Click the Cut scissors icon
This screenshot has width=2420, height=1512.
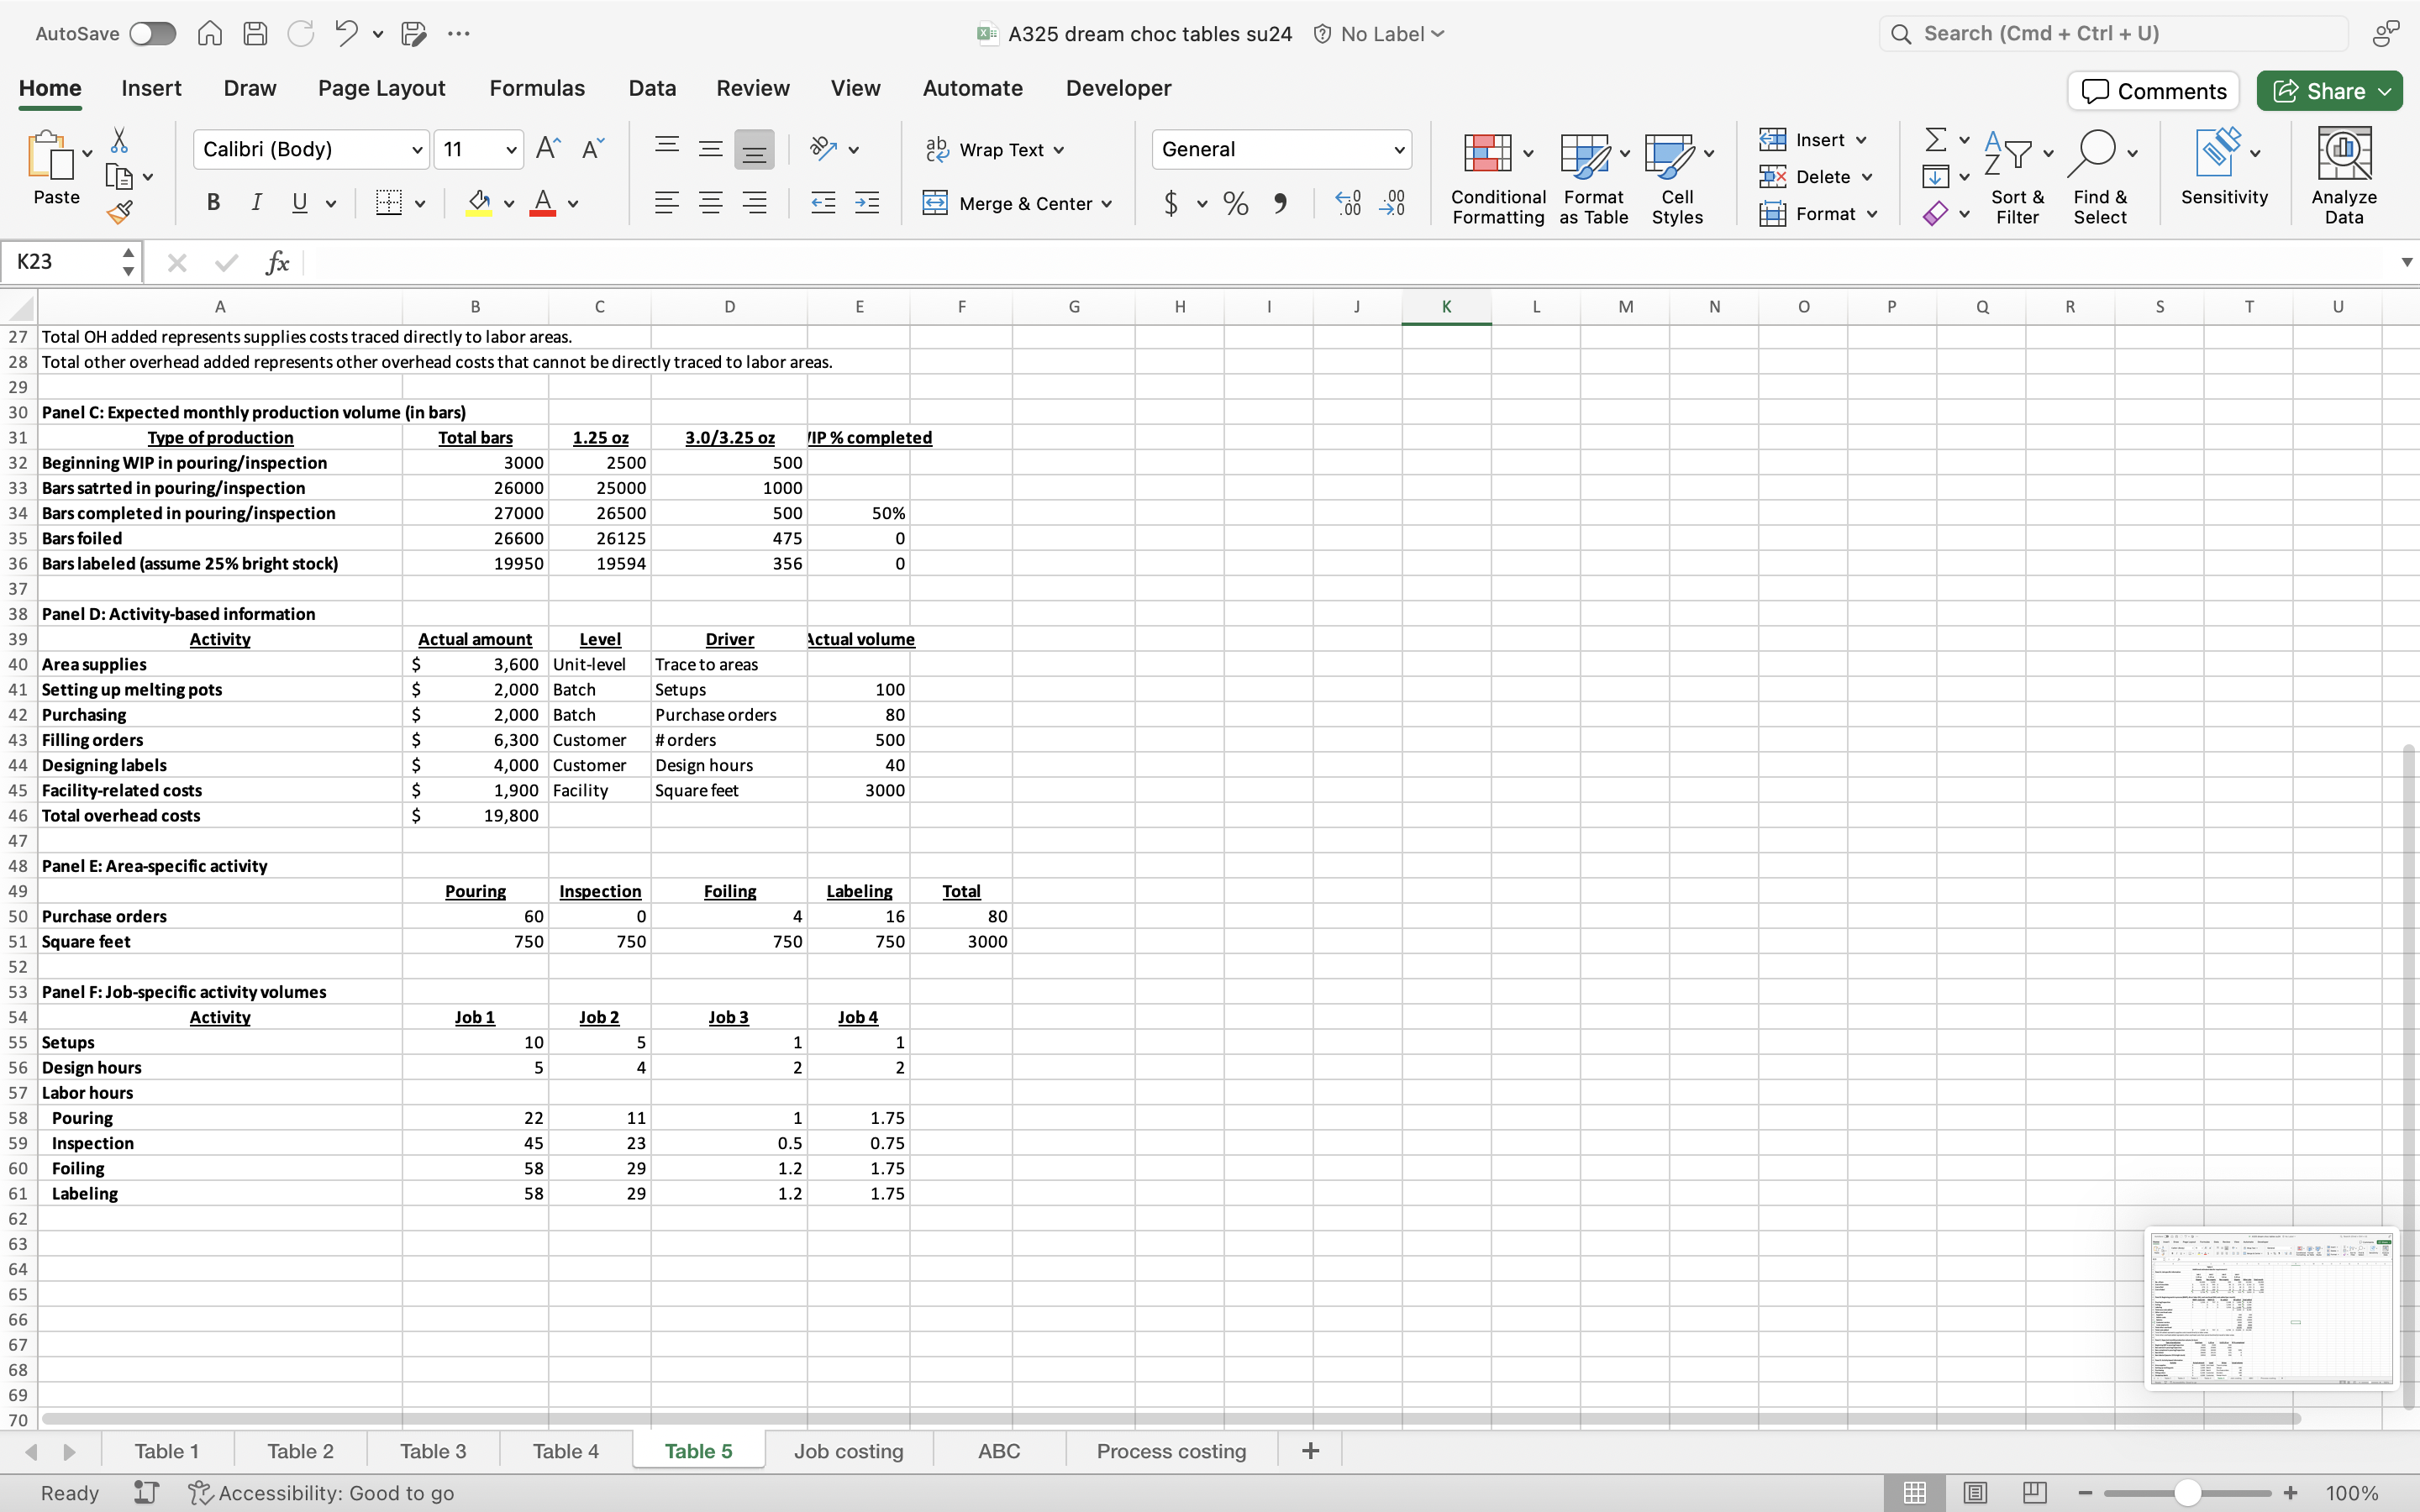(119, 140)
